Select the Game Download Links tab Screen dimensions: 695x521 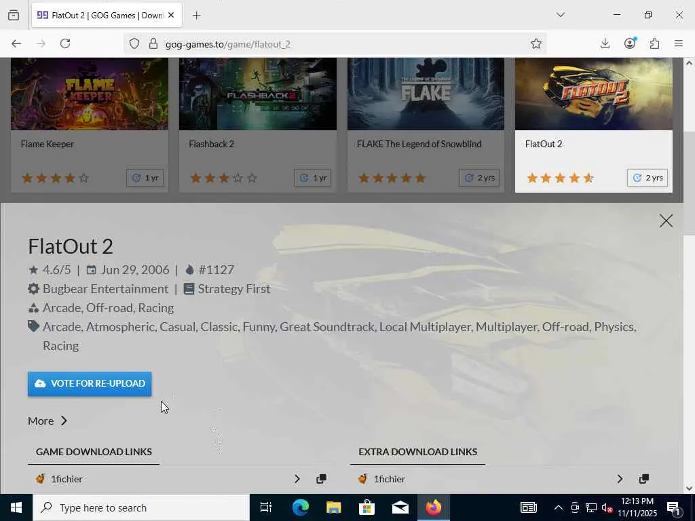point(94,452)
